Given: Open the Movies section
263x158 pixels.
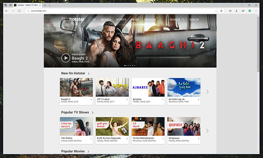Looking at the screenshot, I should coord(106,20).
